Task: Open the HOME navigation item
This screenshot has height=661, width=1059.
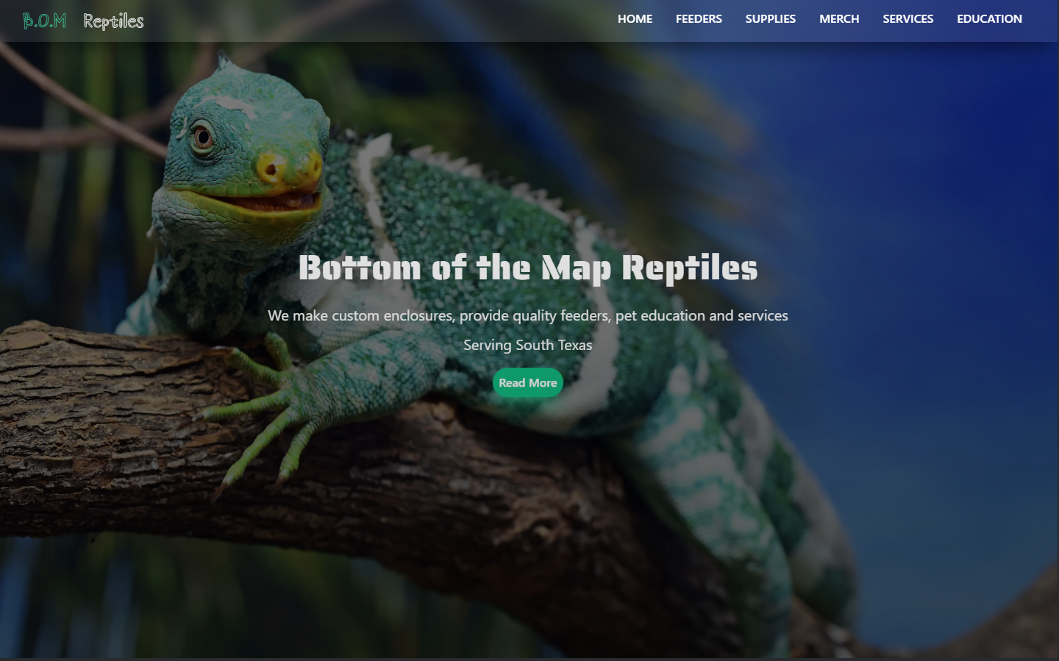Action: point(635,19)
